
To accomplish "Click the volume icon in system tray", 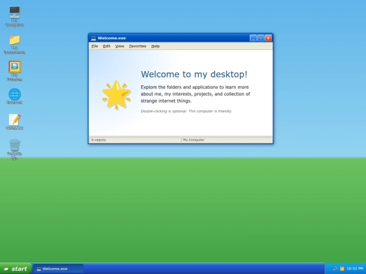I will [335, 269].
